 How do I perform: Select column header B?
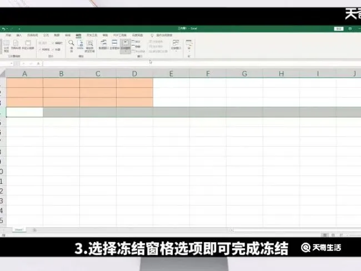pyautogui.click(x=61, y=74)
